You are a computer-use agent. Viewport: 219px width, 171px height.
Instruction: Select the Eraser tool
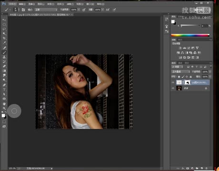click(4, 66)
